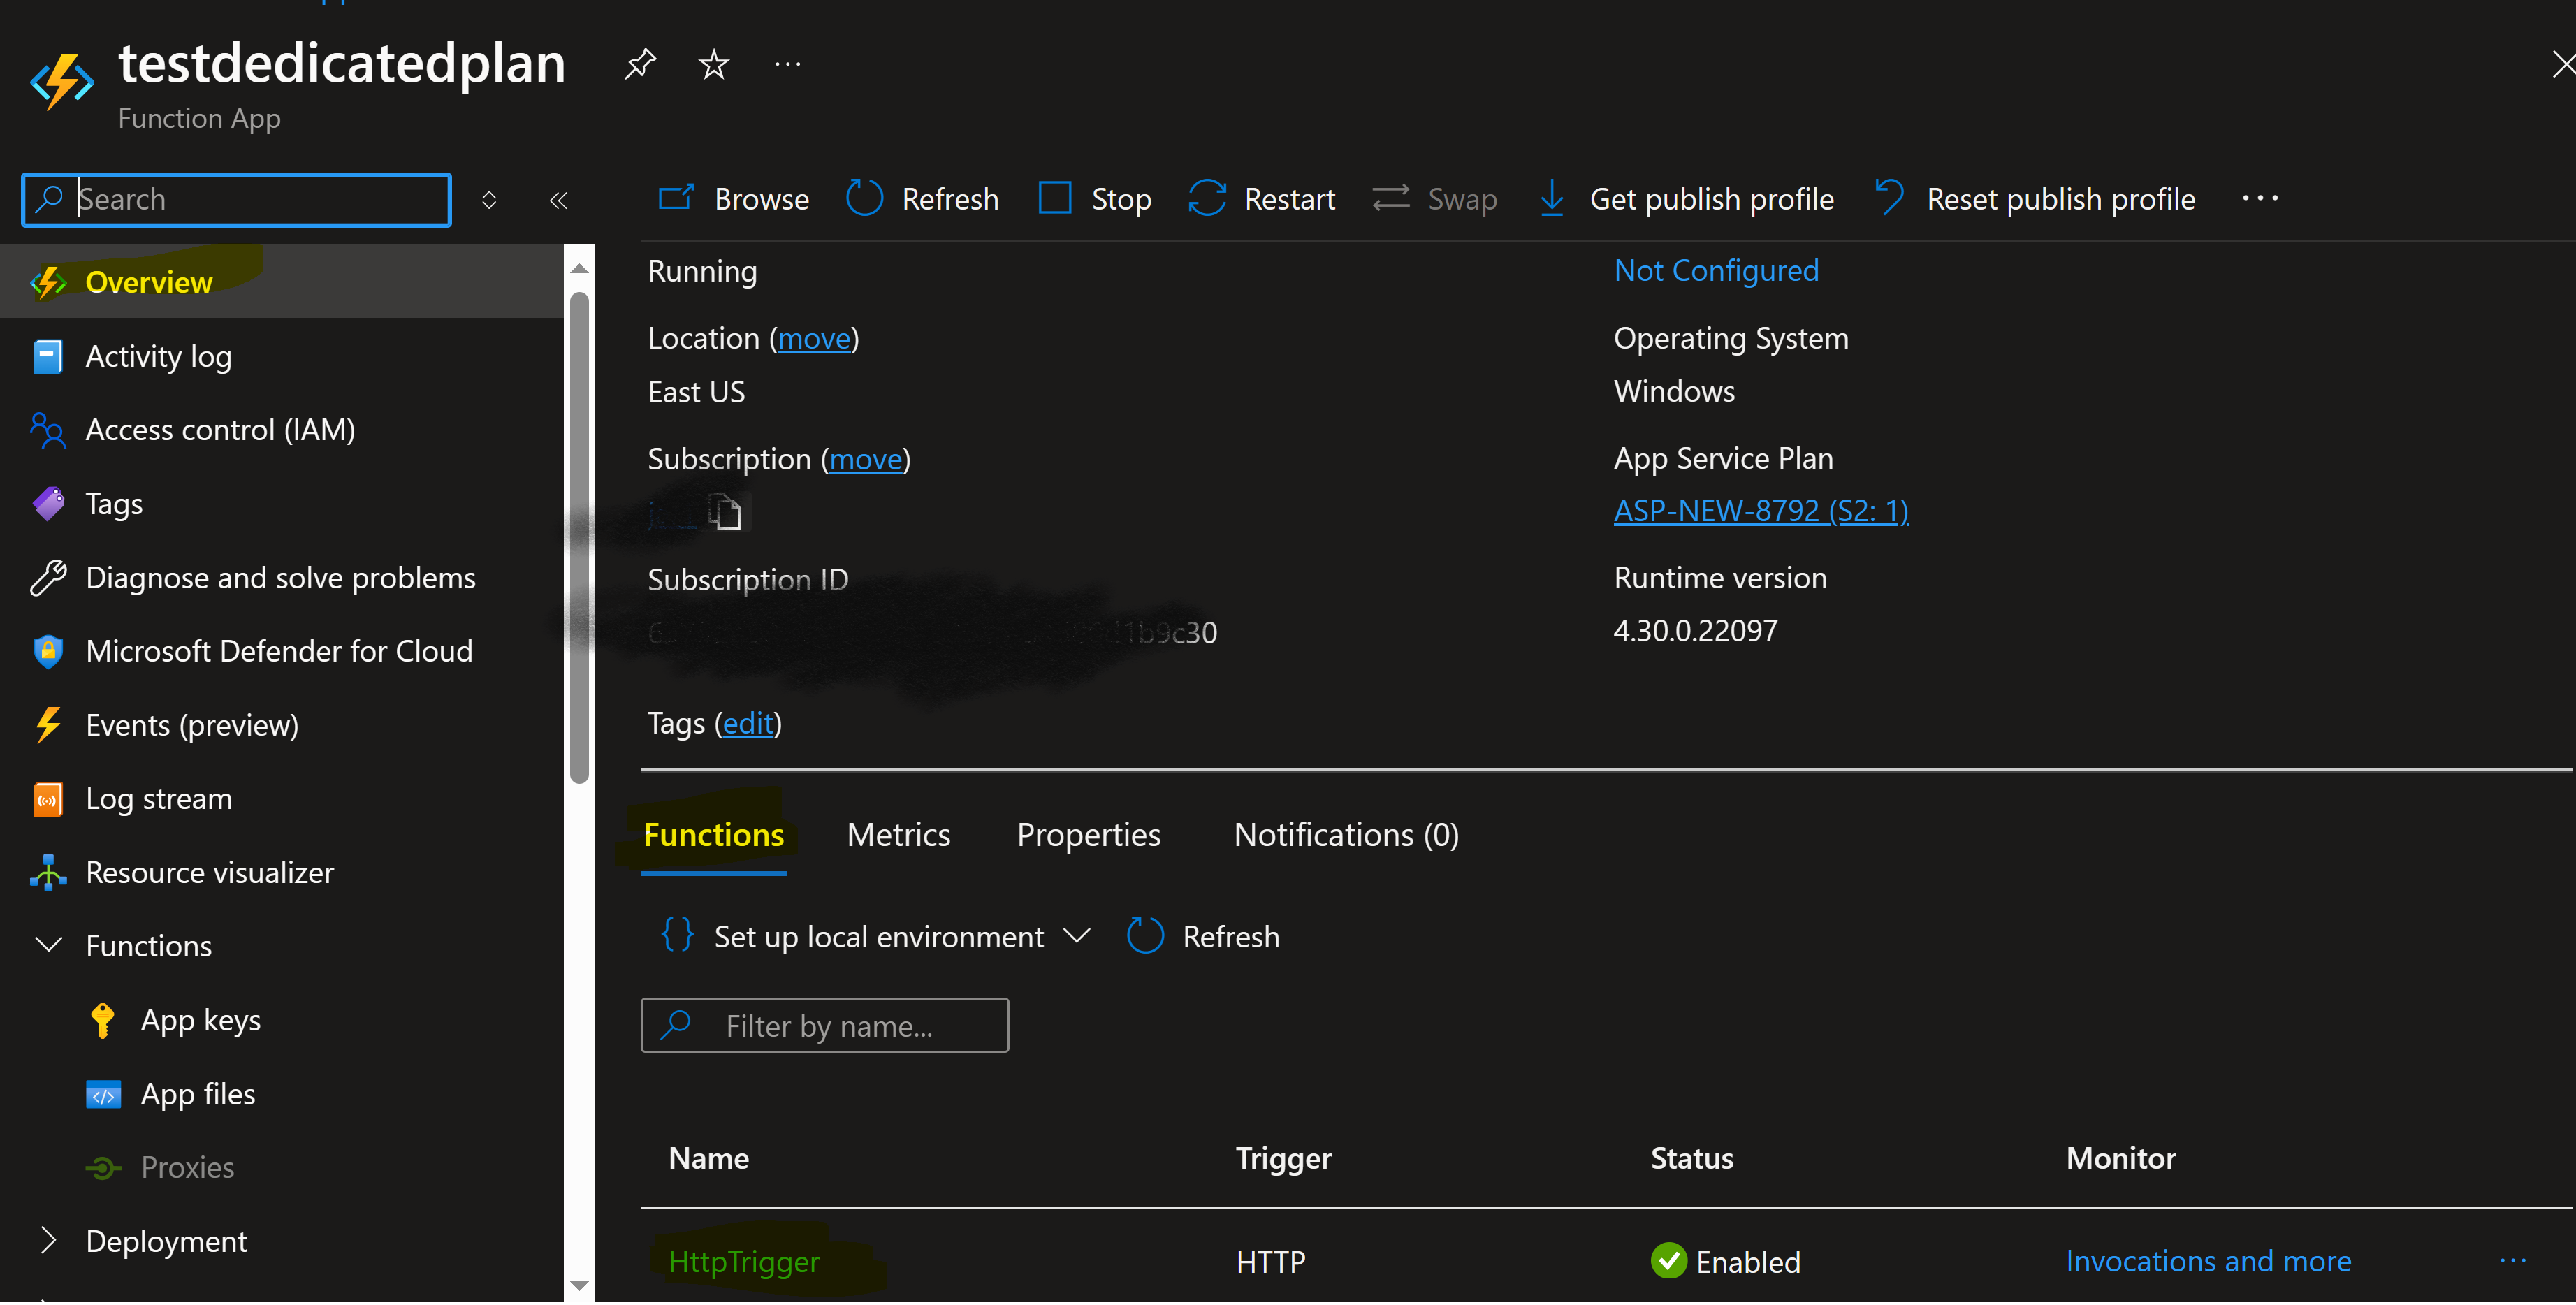Screen dimensions: 2576x1305
Task: Toggle expand-all on sidebar menu groups
Action: (x=489, y=200)
